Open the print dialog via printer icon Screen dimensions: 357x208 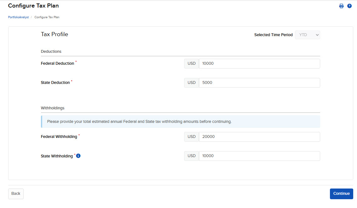pyautogui.click(x=341, y=6)
